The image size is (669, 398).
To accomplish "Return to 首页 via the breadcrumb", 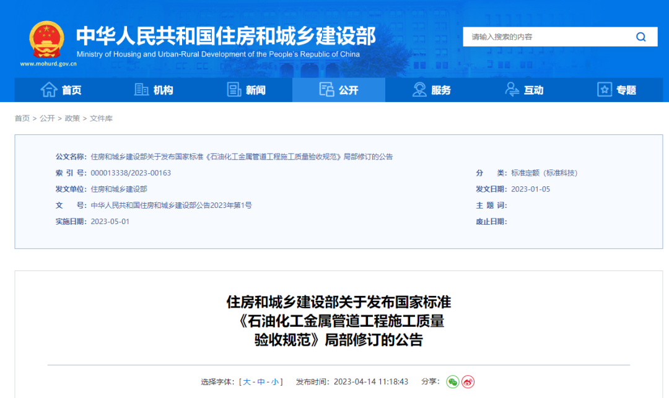I will coord(22,118).
